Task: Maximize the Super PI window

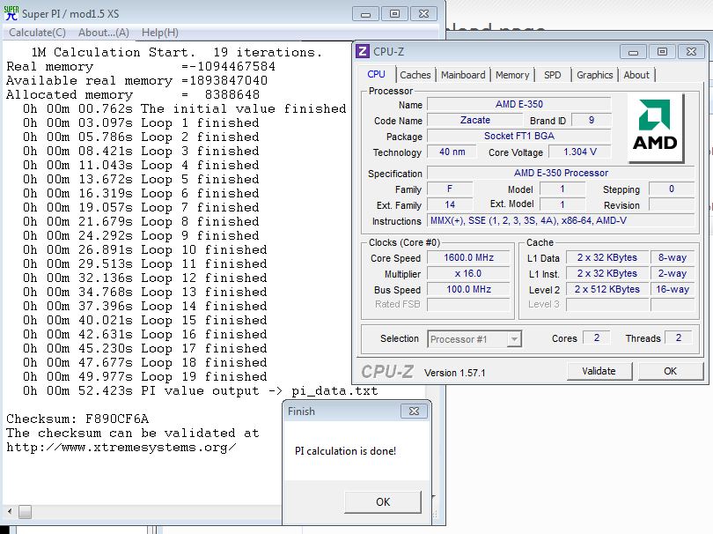Action: [394, 13]
